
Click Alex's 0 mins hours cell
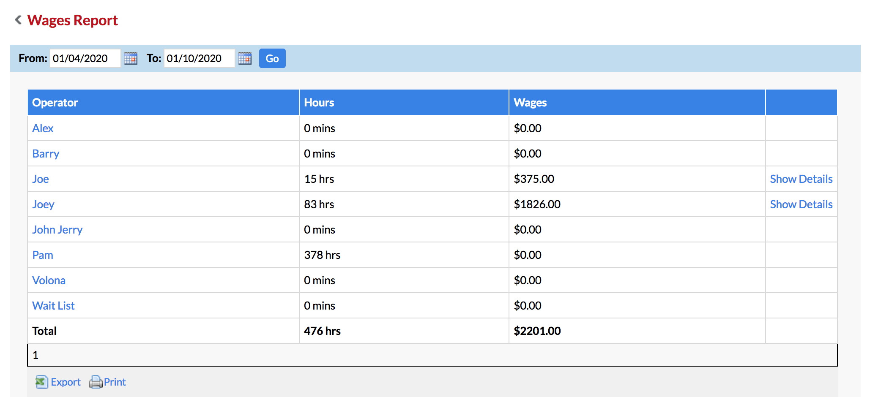(404, 128)
